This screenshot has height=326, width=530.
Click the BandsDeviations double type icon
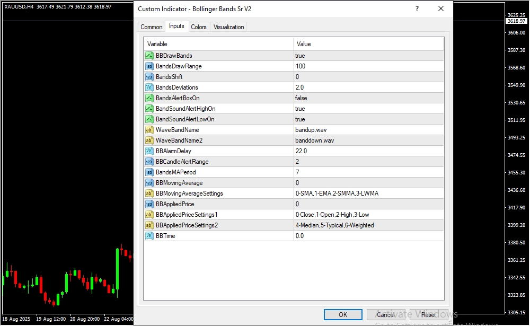pyautogui.click(x=149, y=87)
